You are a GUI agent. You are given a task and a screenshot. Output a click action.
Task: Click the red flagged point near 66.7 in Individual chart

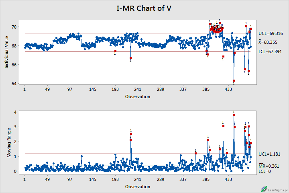pyautogui.click(x=130, y=58)
